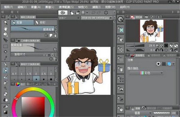The image size is (180, 117).
Task: Rotate canvas right in Navigator
Action: [x=161, y=50]
